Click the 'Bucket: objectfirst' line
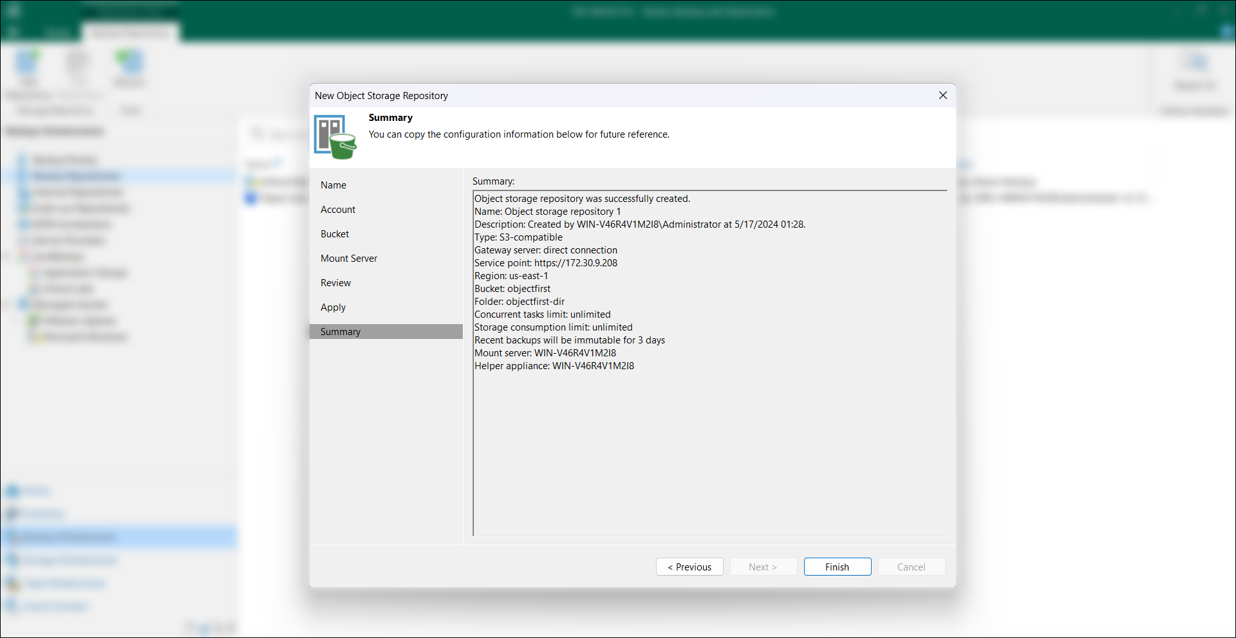The height and width of the screenshot is (638, 1236). tap(512, 289)
